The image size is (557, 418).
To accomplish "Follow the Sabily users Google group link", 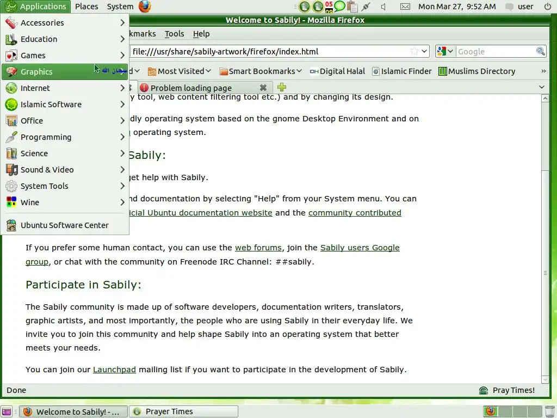I will click(x=360, y=248).
